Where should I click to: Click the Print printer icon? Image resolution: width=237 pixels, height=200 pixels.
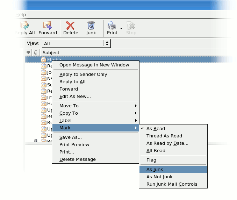tap(112, 26)
